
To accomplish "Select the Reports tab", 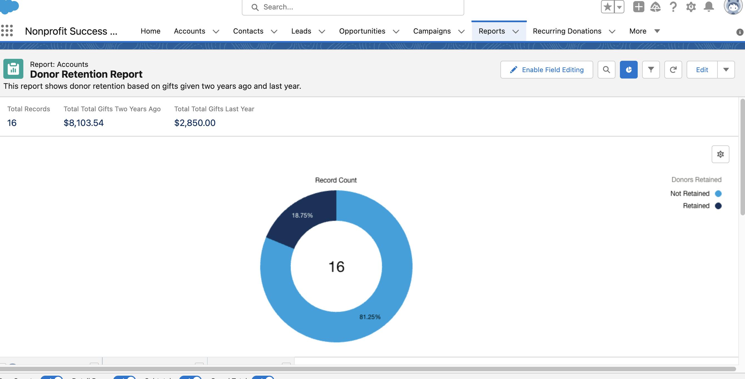I will 492,31.
